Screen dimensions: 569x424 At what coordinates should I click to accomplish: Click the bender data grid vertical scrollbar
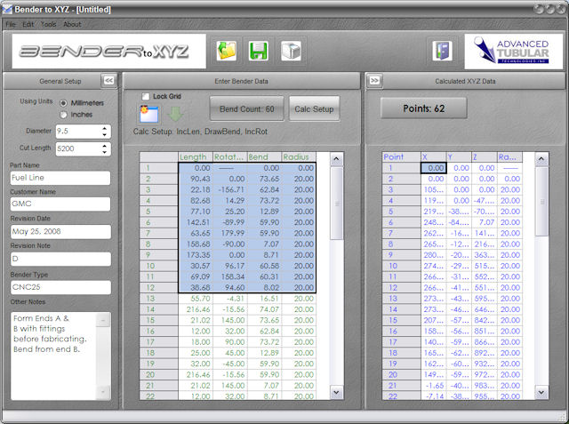tap(336, 267)
